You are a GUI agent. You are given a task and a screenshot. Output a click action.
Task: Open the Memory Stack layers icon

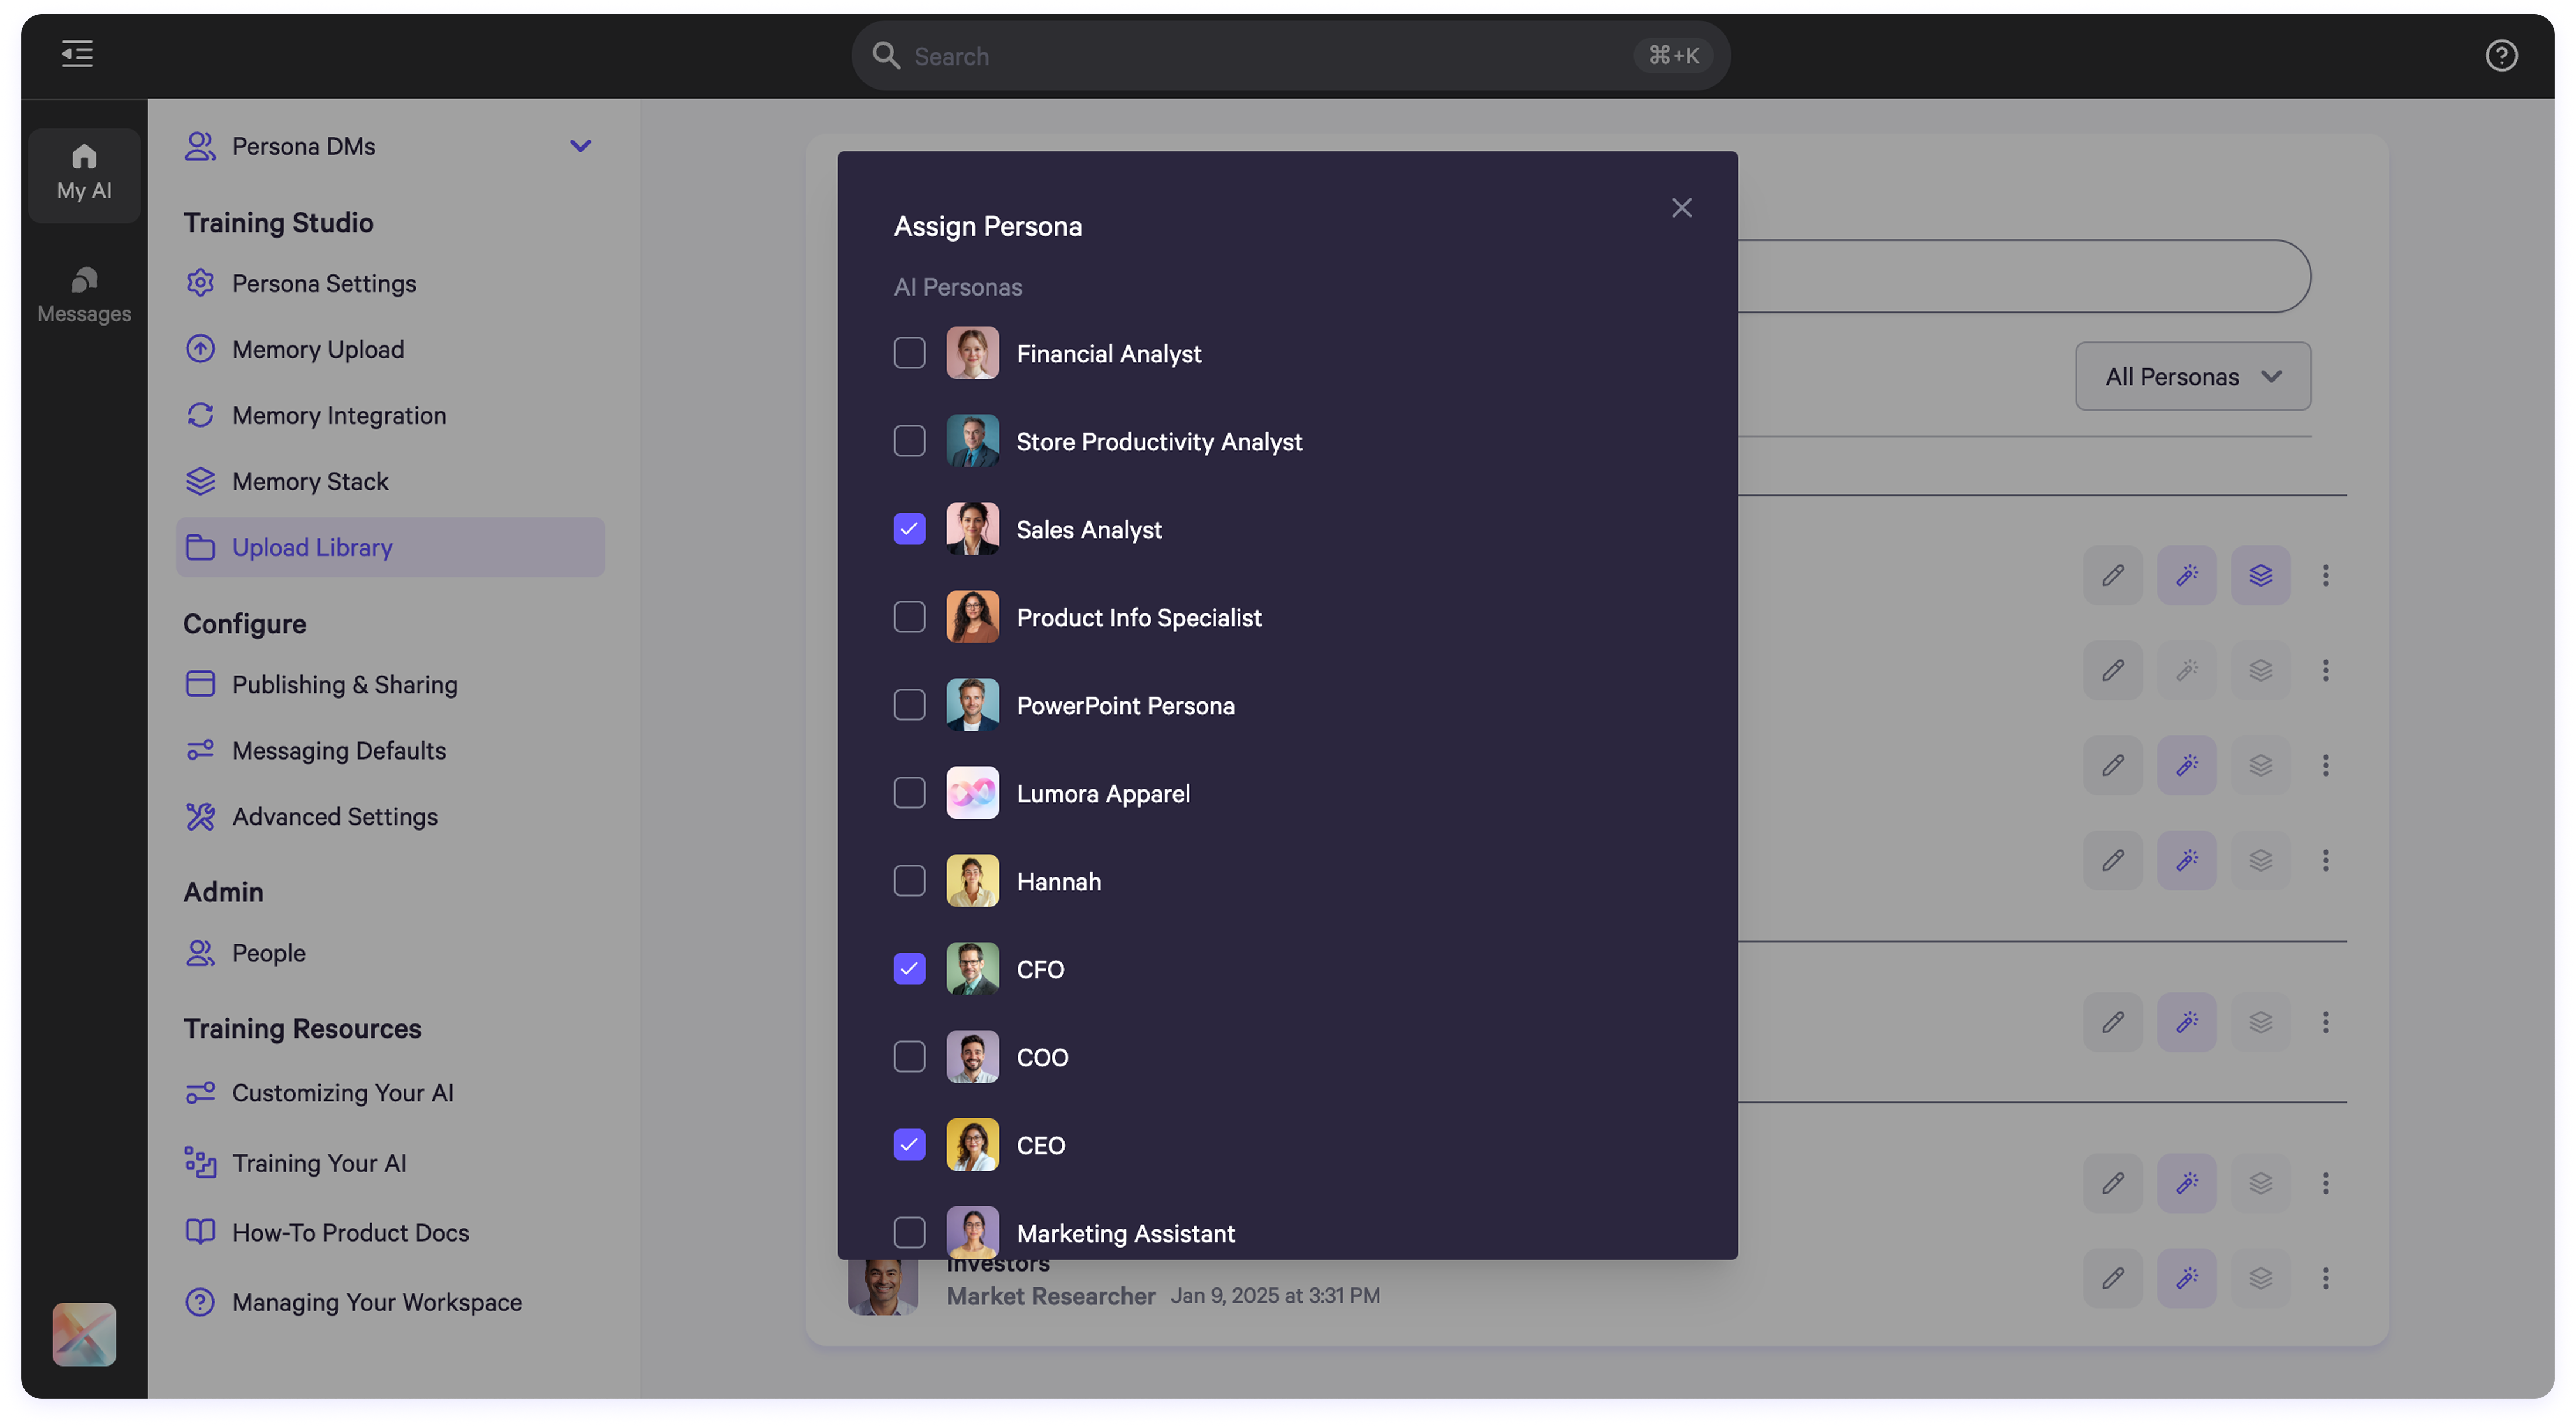coord(201,481)
